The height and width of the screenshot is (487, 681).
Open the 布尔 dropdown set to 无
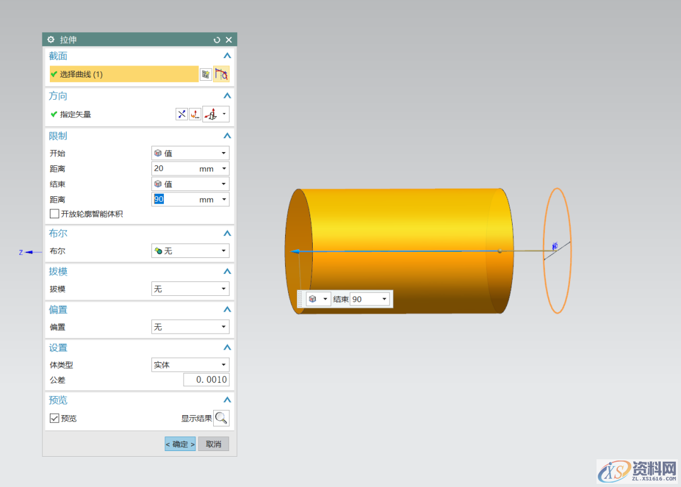[190, 251]
